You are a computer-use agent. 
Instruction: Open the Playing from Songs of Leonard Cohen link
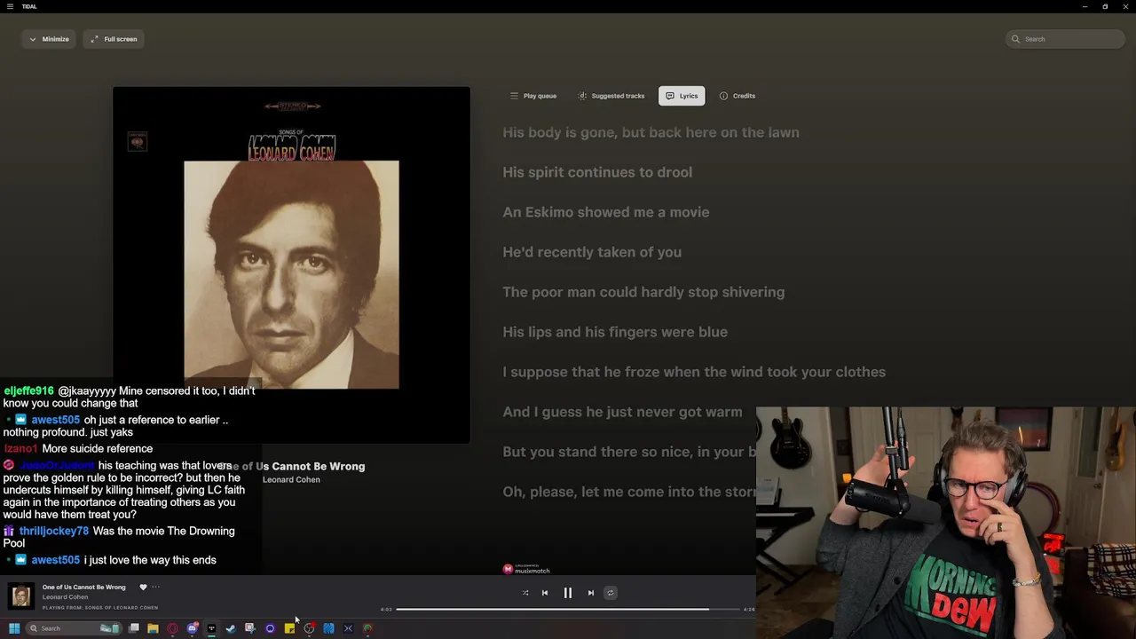100,608
